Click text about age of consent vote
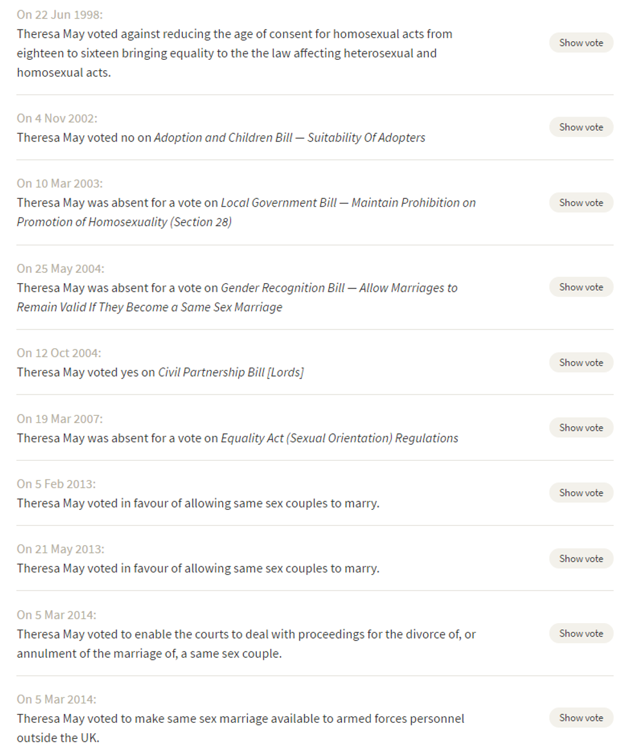The image size is (631, 748). [234, 53]
